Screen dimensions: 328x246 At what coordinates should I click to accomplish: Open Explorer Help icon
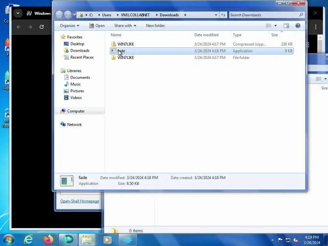[298, 26]
